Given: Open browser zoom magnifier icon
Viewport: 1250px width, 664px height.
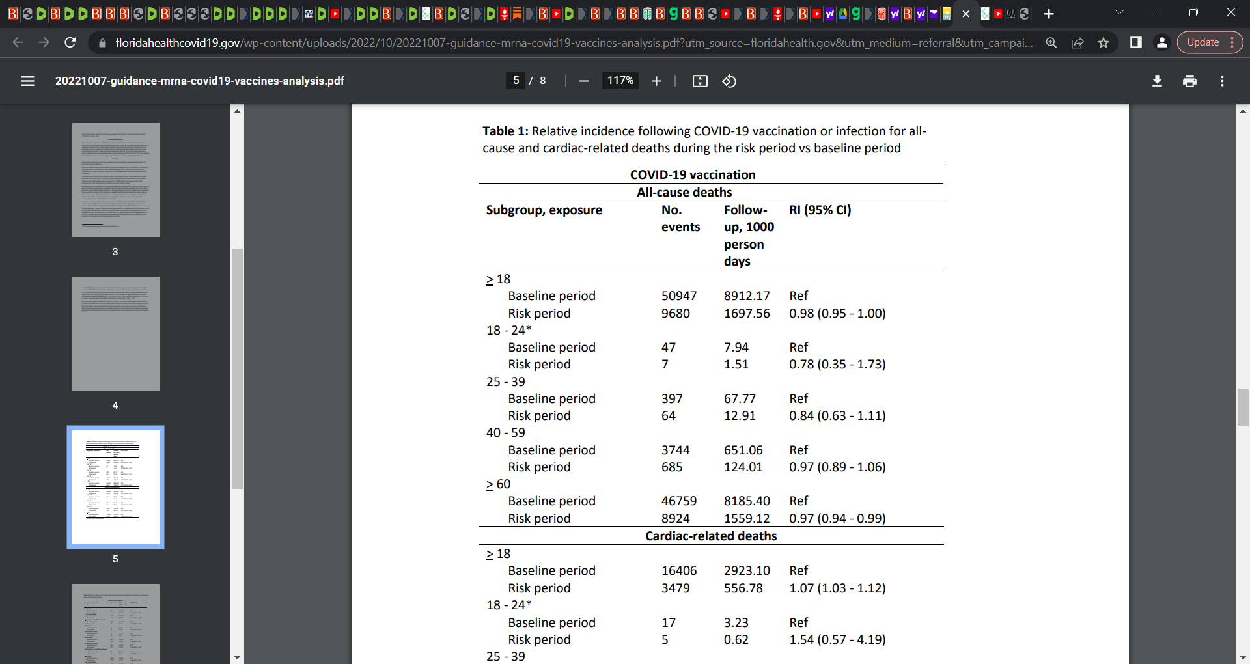Looking at the screenshot, I should pos(1051,42).
